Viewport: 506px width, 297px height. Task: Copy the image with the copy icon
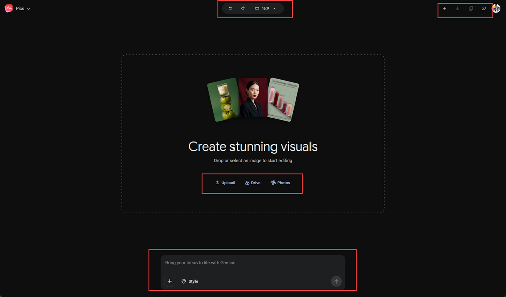(471, 9)
